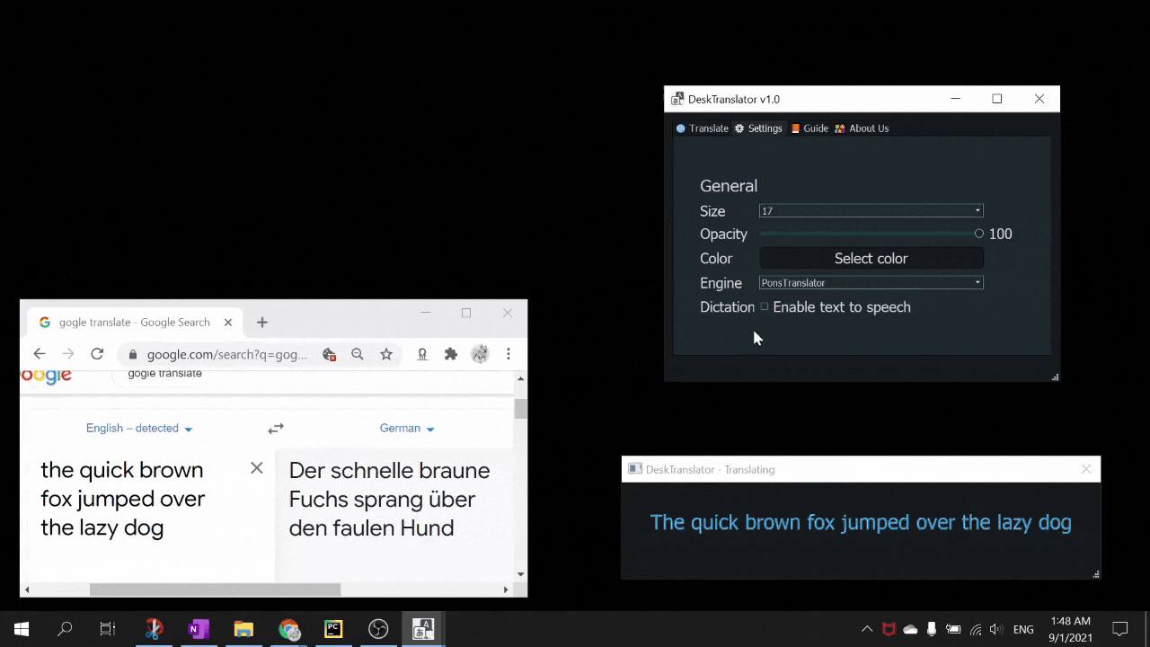Open a new Chrome tab
The height and width of the screenshot is (647, 1150).
262,323
